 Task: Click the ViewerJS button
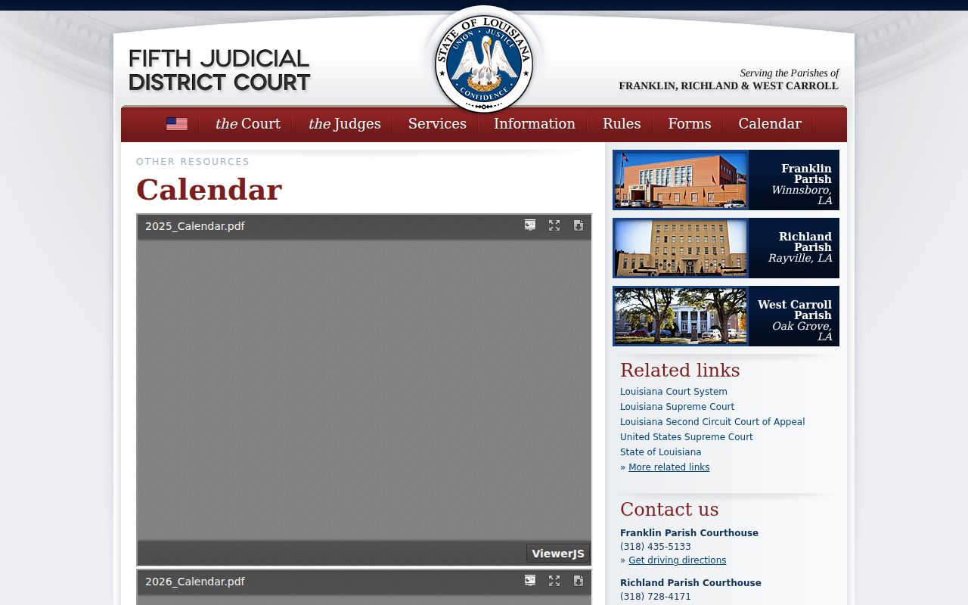coord(558,554)
